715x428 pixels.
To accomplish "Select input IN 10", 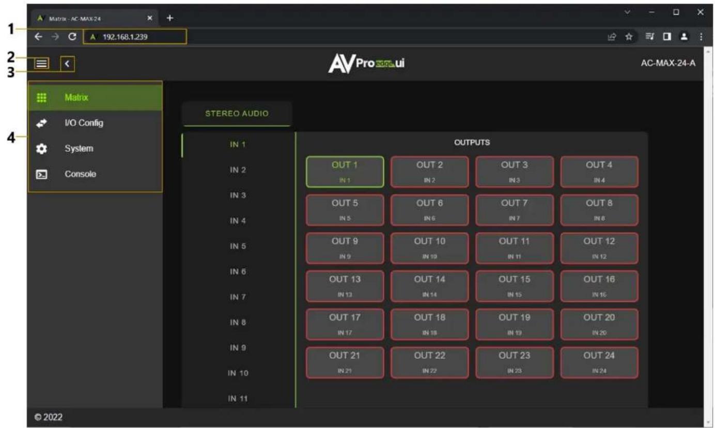I will (x=238, y=373).
